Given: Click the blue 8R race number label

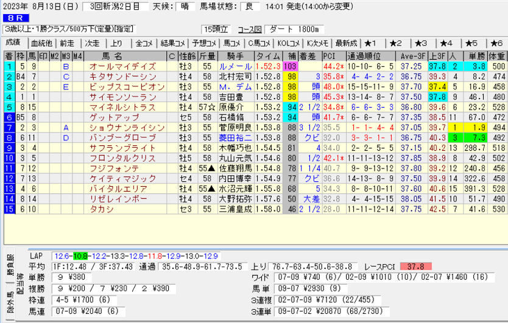Looking at the screenshot, I should tap(16, 18).
